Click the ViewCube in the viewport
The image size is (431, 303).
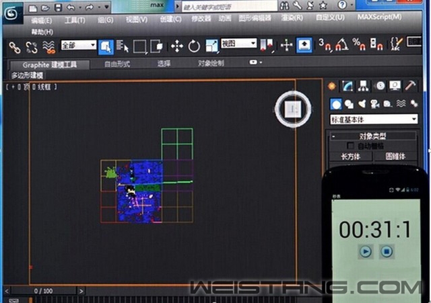pyautogui.click(x=292, y=108)
